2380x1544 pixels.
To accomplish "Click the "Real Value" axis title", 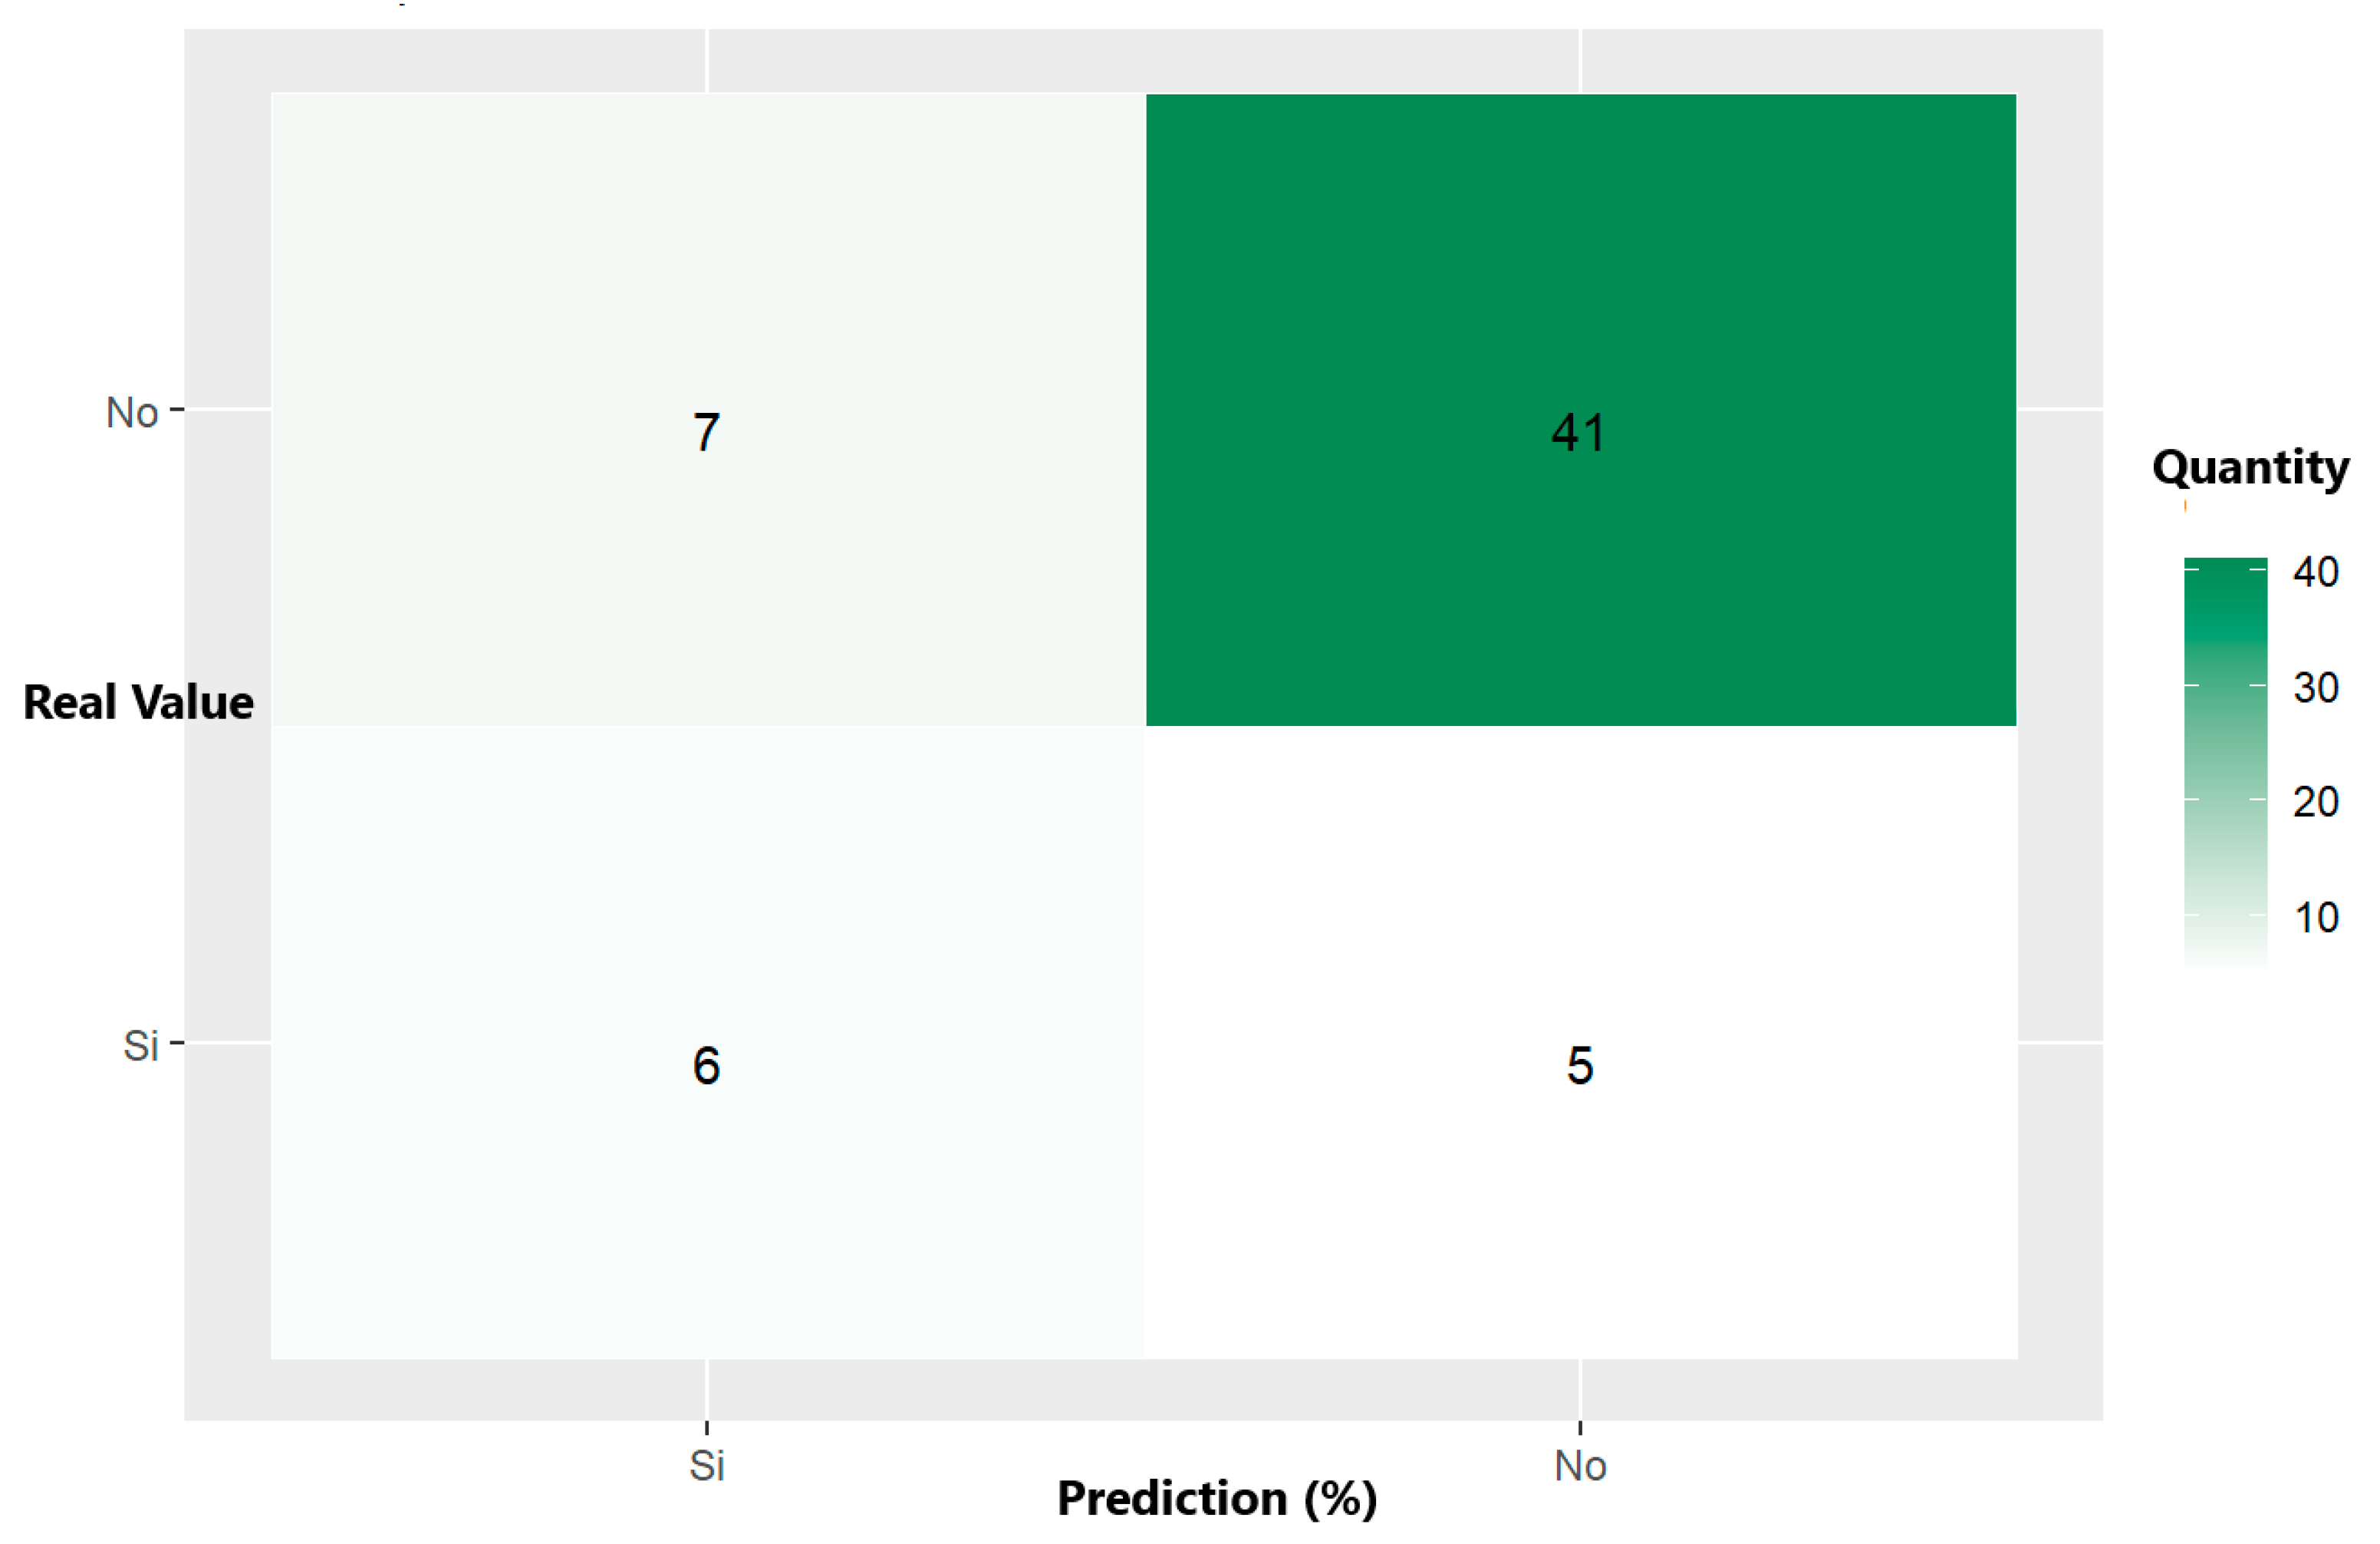I will [x=138, y=701].
